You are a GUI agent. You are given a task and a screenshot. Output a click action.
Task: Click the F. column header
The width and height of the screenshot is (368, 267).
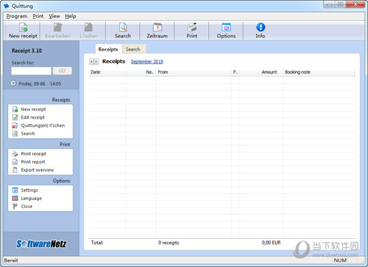(x=236, y=72)
